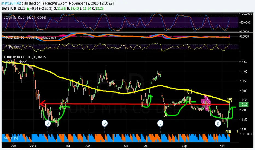Click the Nov label on time axis

coord(222,146)
